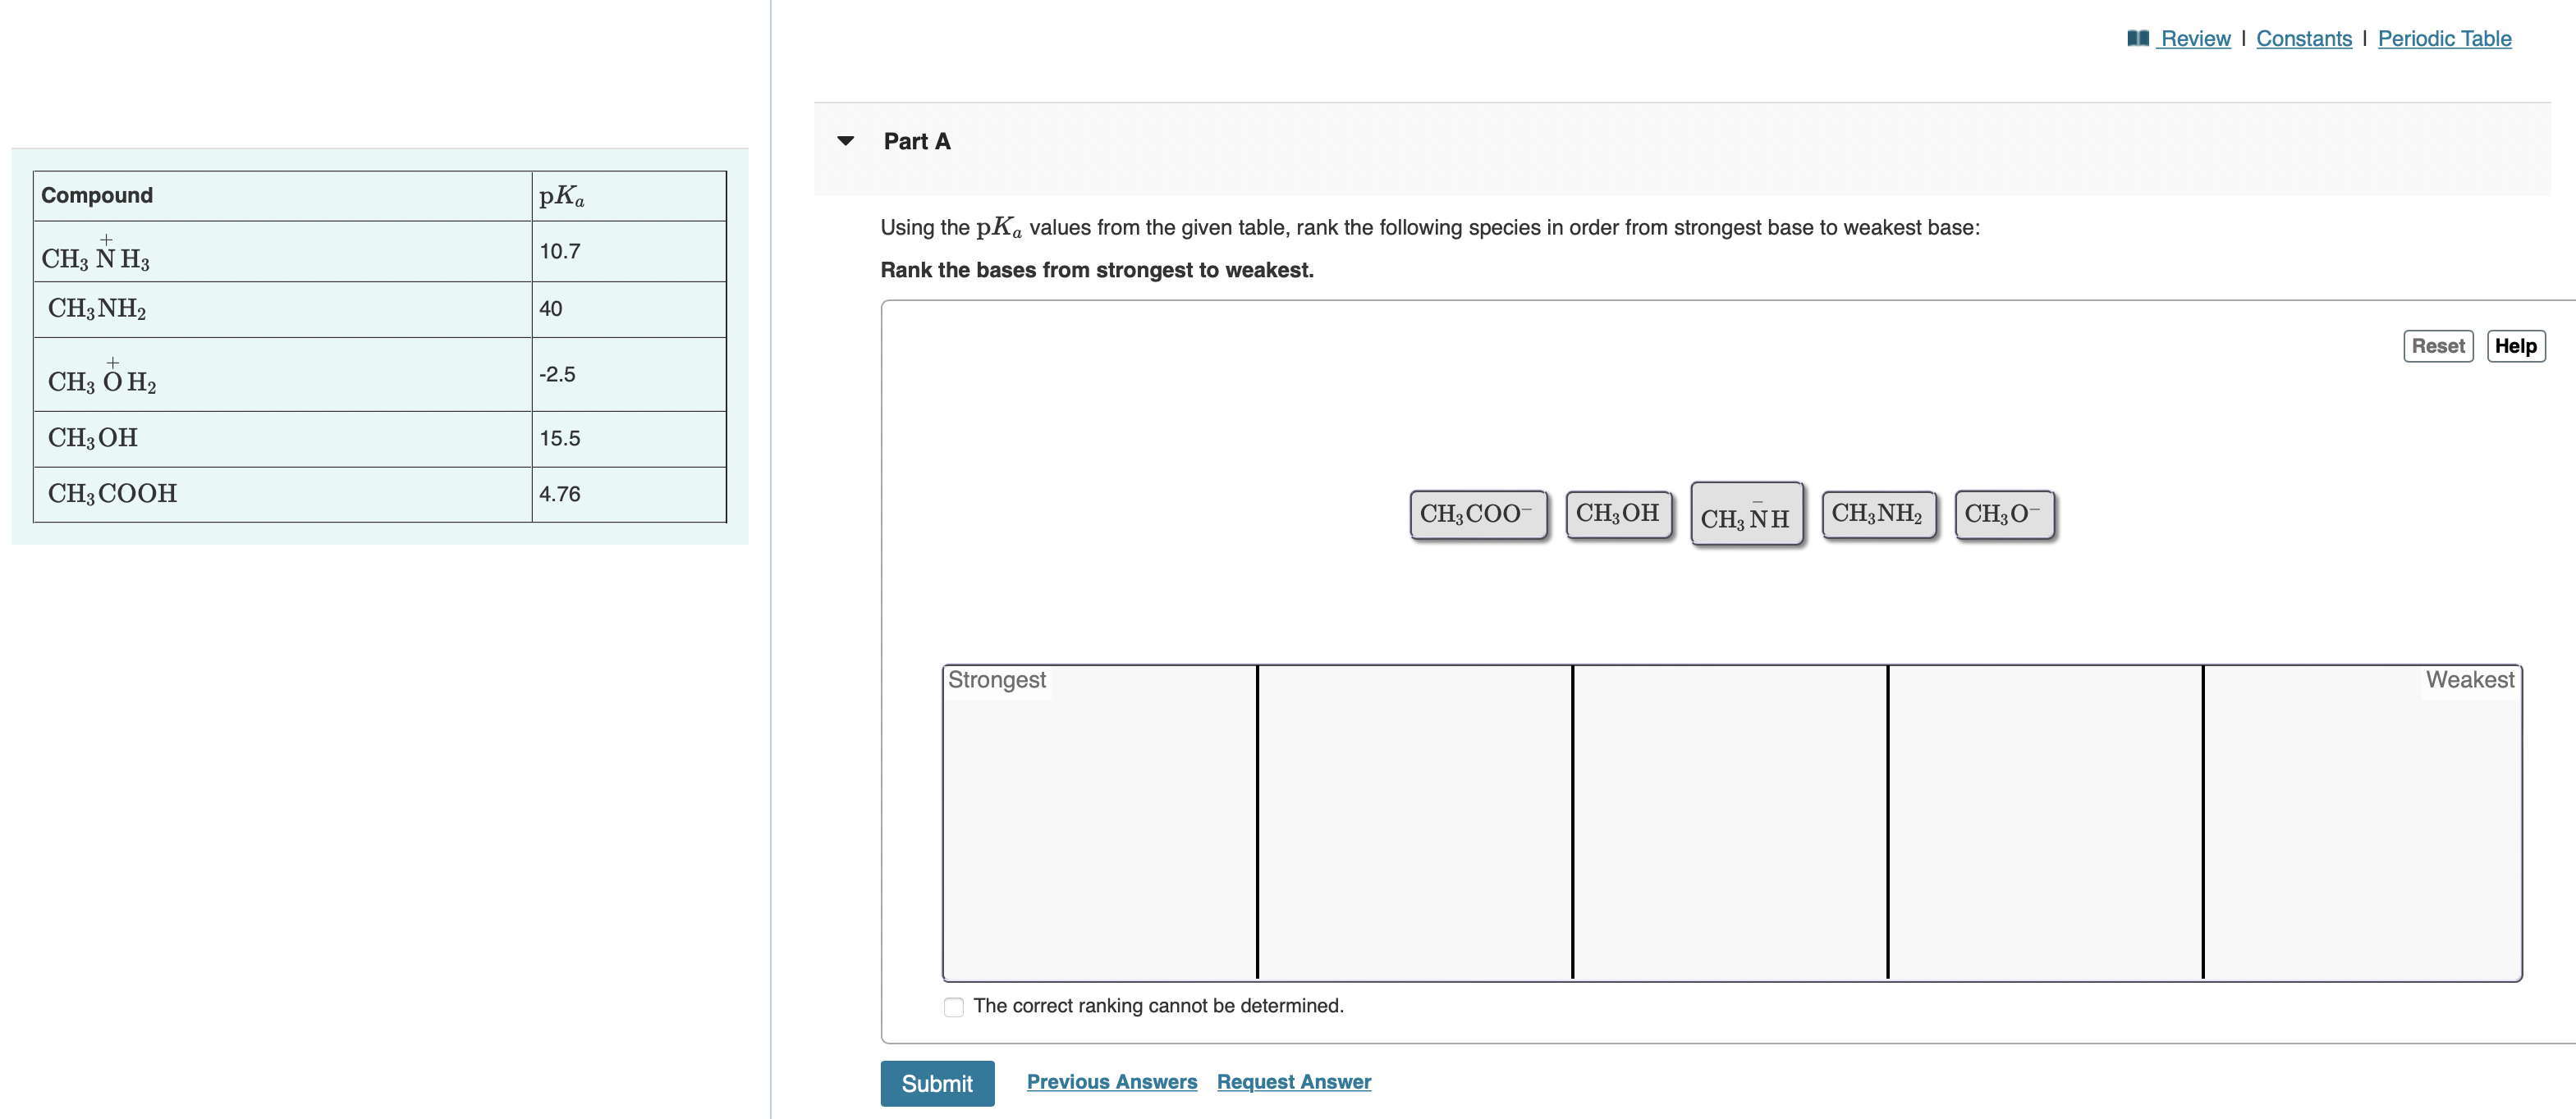Select the CH3O- species tile

(x=2003, y=514)
